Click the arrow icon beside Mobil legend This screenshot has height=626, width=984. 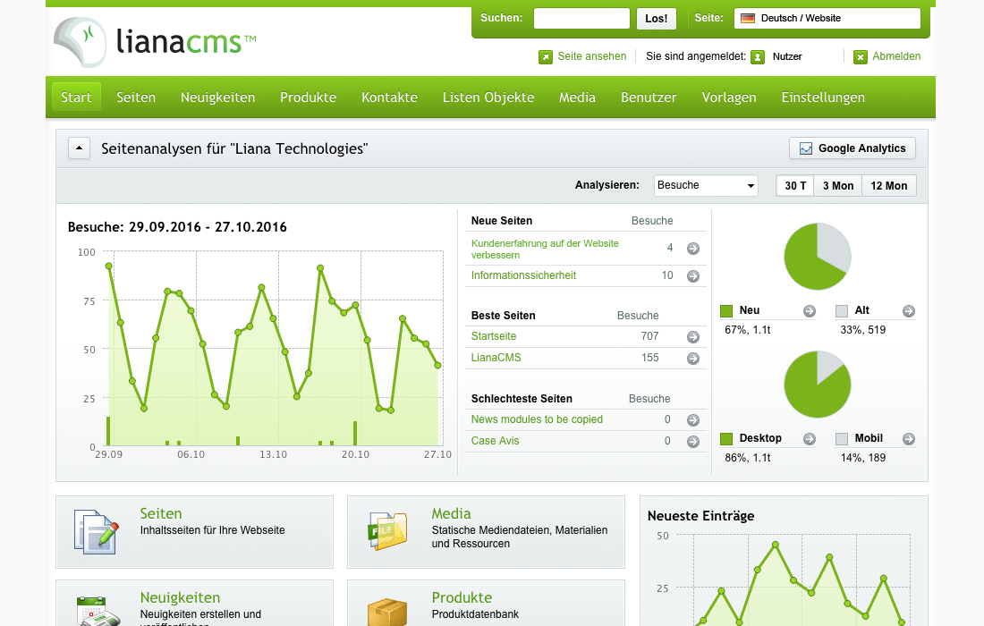909,439
